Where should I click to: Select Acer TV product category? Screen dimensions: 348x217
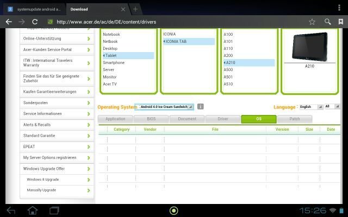[x=110, y=84]
